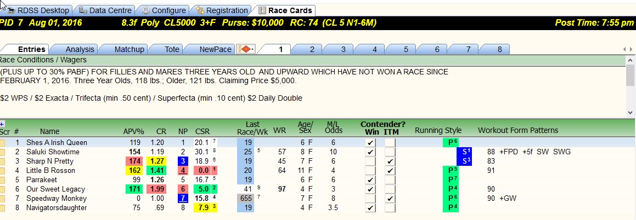The image size is (636, 220).
Task: Switch to the Data Centre tab
Action: [105, 10]
